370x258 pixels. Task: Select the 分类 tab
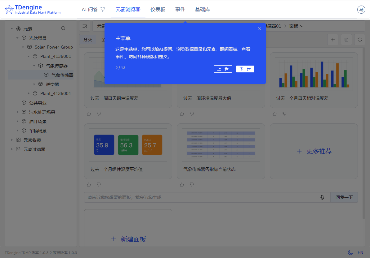click(88, 40)
